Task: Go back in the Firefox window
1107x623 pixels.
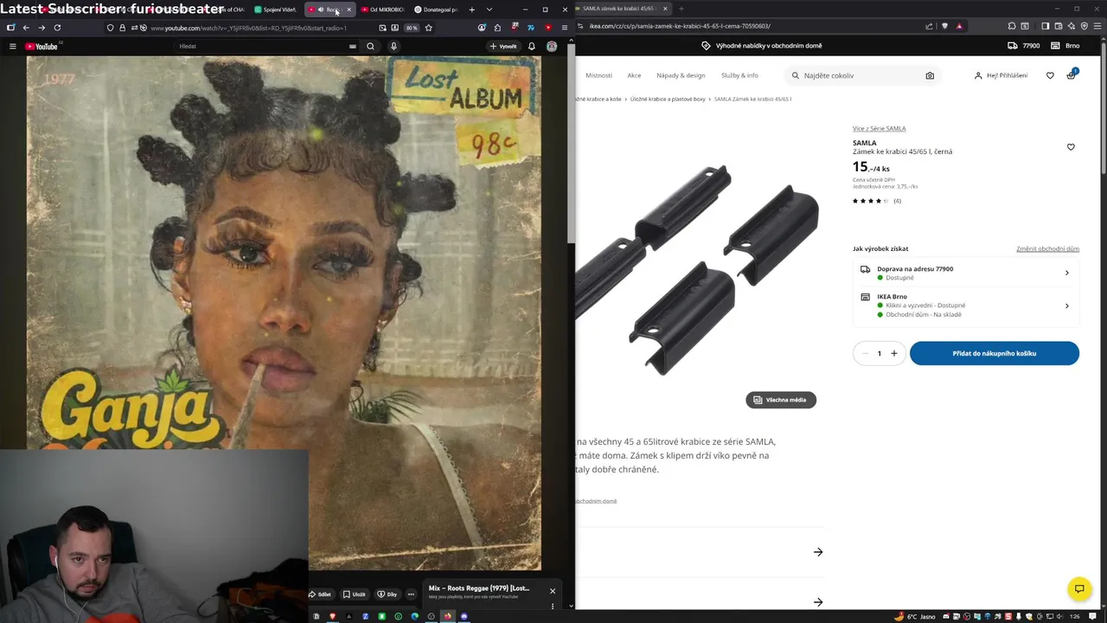Action: coord(26,28)
